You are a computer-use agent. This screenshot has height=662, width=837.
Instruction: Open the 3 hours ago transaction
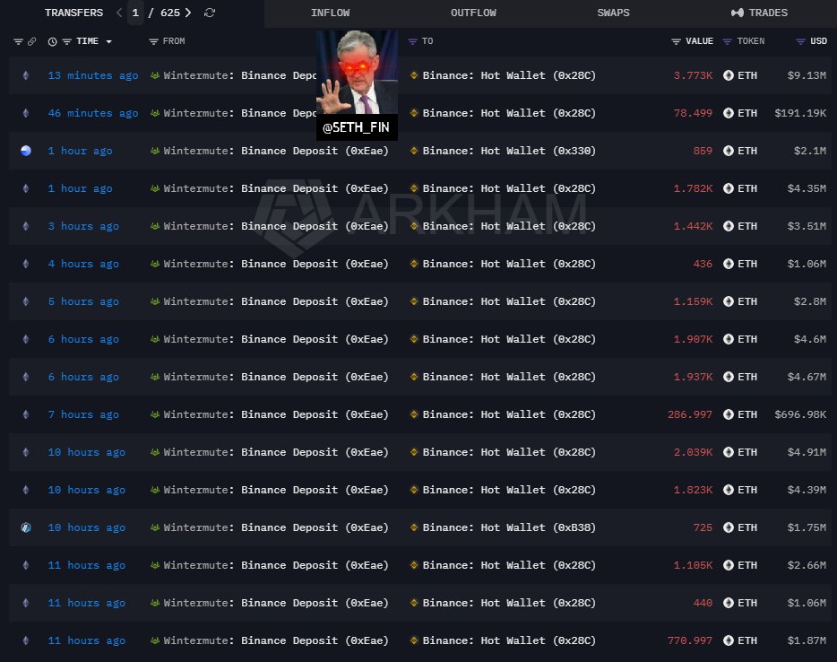[x=83, y=226]
